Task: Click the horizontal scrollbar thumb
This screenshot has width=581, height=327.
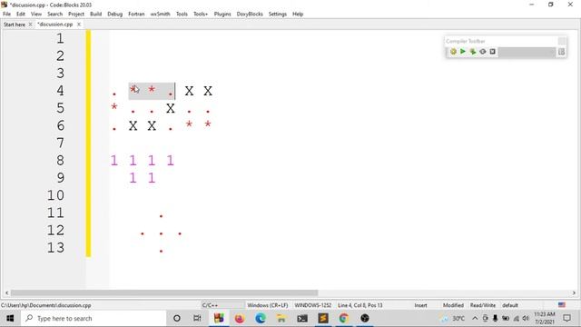Action: point(164,292)
